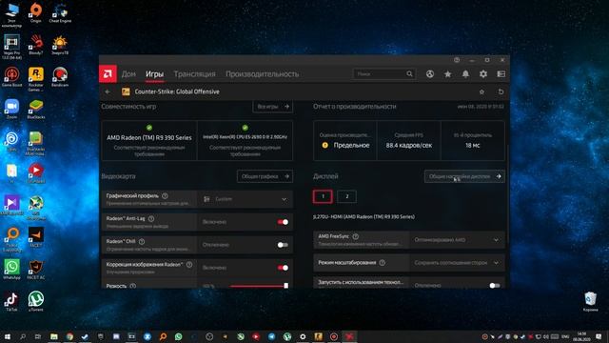Open the notifications bell icon
Image resolution: width=609 pixels, height=343 pixels.
pyautogui.click(x=465, y=74)
